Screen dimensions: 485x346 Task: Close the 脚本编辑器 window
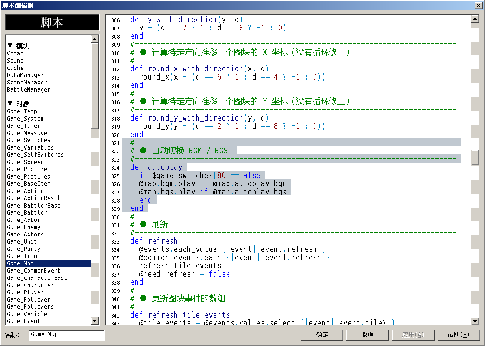pyautogui.click(x=479, y=6)
